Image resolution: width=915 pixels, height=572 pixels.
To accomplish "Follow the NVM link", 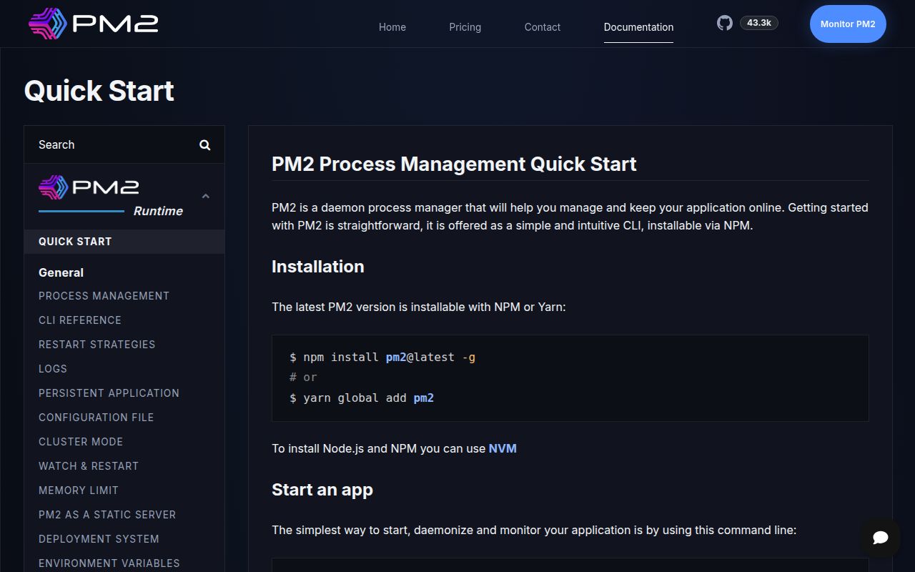I will click(x=503, y=449).
